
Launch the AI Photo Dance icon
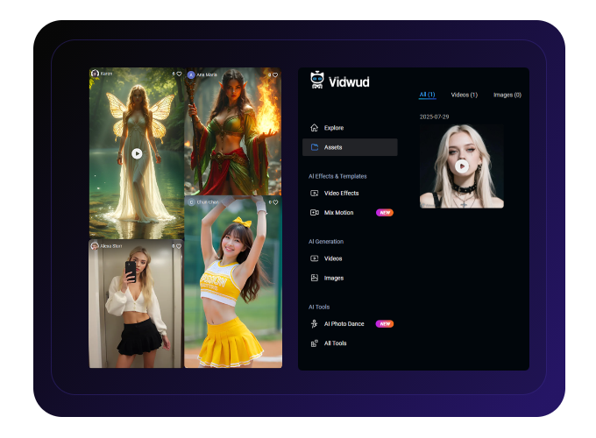pyautogui.click(x=315, y=323)
